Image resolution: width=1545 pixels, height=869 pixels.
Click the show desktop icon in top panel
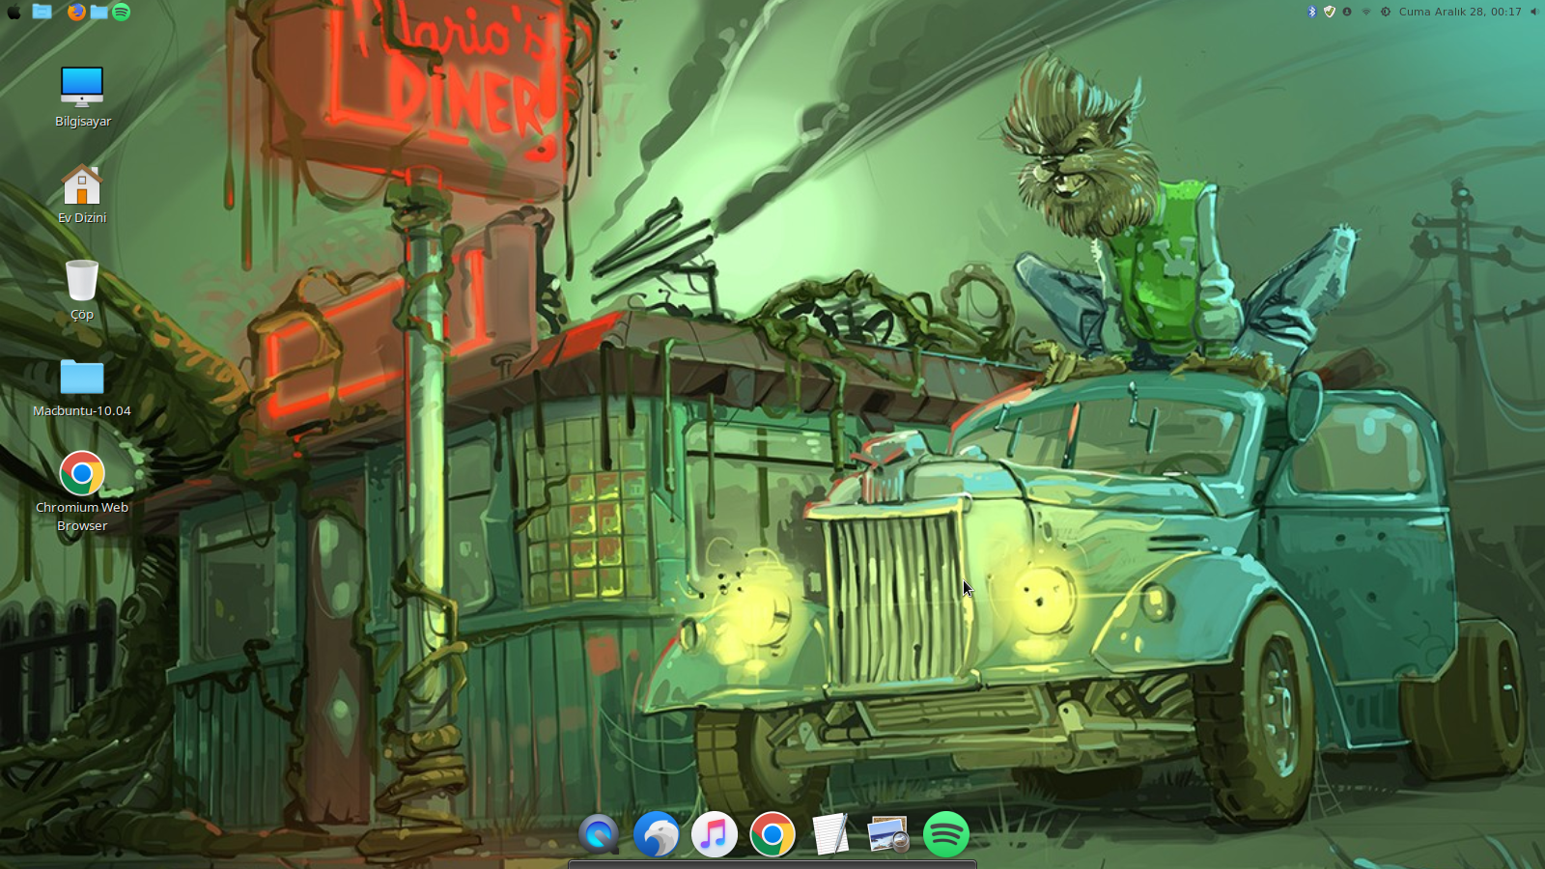[42, 12]
